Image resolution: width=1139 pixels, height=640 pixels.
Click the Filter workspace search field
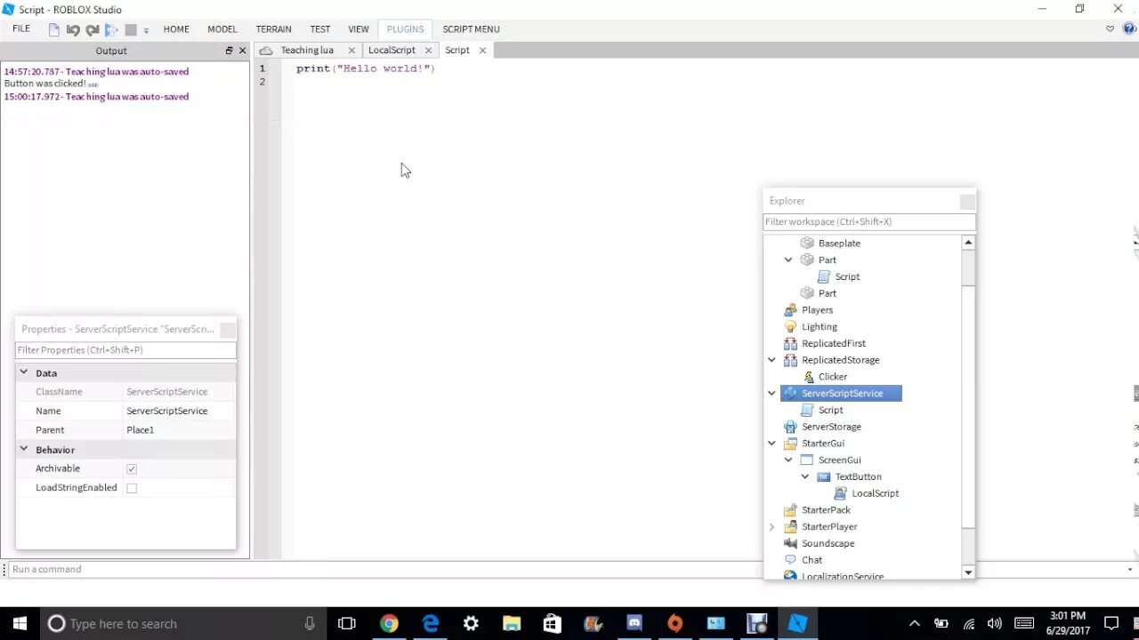pos(869,222)
